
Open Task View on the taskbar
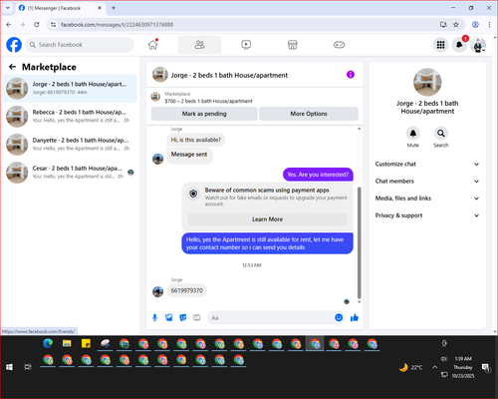click(x=28, y=367)
